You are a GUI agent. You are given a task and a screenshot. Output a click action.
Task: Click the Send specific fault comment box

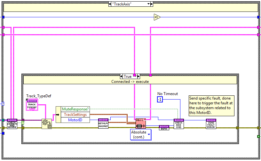(x=211, y=106)
